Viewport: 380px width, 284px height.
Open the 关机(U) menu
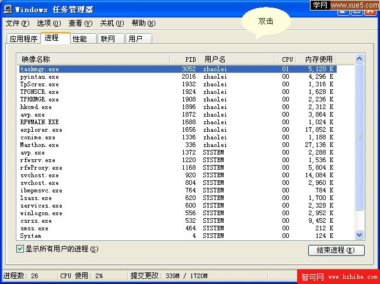click(112, 23)
